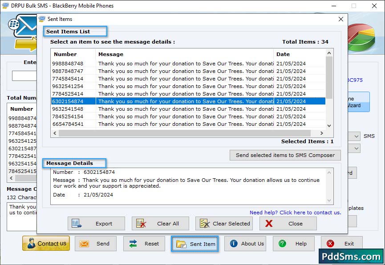Click the sent items horizontal scrollbar thumb
Viewport: 385px width, 265px height.
pos(185,133)
